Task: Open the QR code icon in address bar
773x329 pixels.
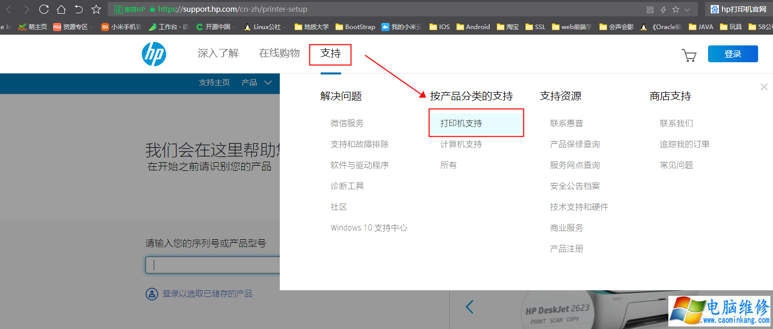Action: click(650, 10)
